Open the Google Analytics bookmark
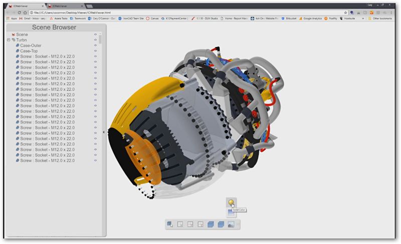This screenshot has width=401, height=244. [310, 18]
